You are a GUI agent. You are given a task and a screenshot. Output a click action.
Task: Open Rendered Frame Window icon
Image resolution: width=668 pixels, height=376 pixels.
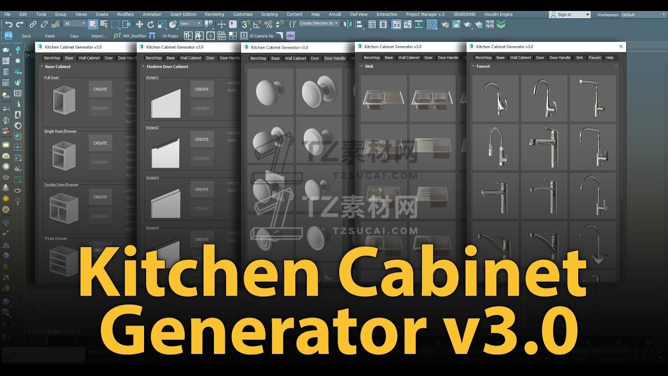click(x=456, y=24)
